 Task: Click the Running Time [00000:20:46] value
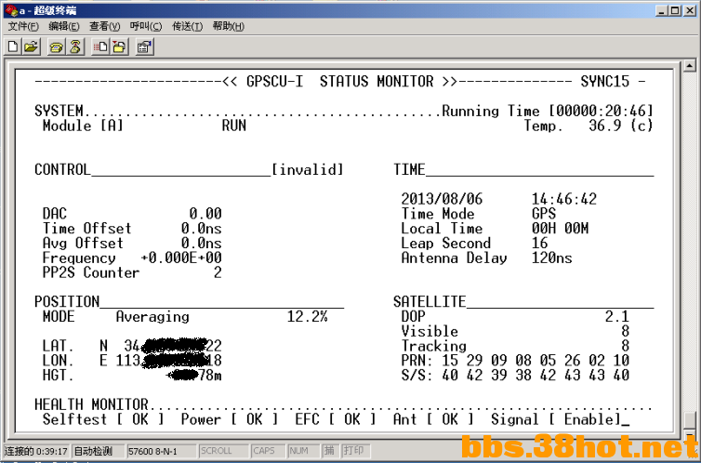pos(548,111)
